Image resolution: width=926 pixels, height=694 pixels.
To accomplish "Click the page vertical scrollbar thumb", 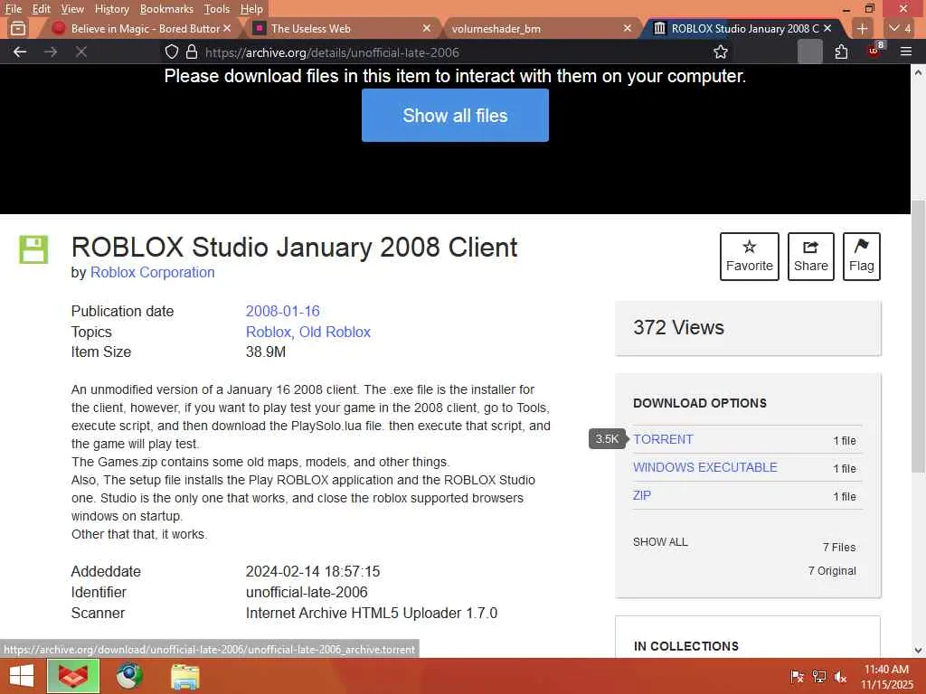I will click(919, 336).
